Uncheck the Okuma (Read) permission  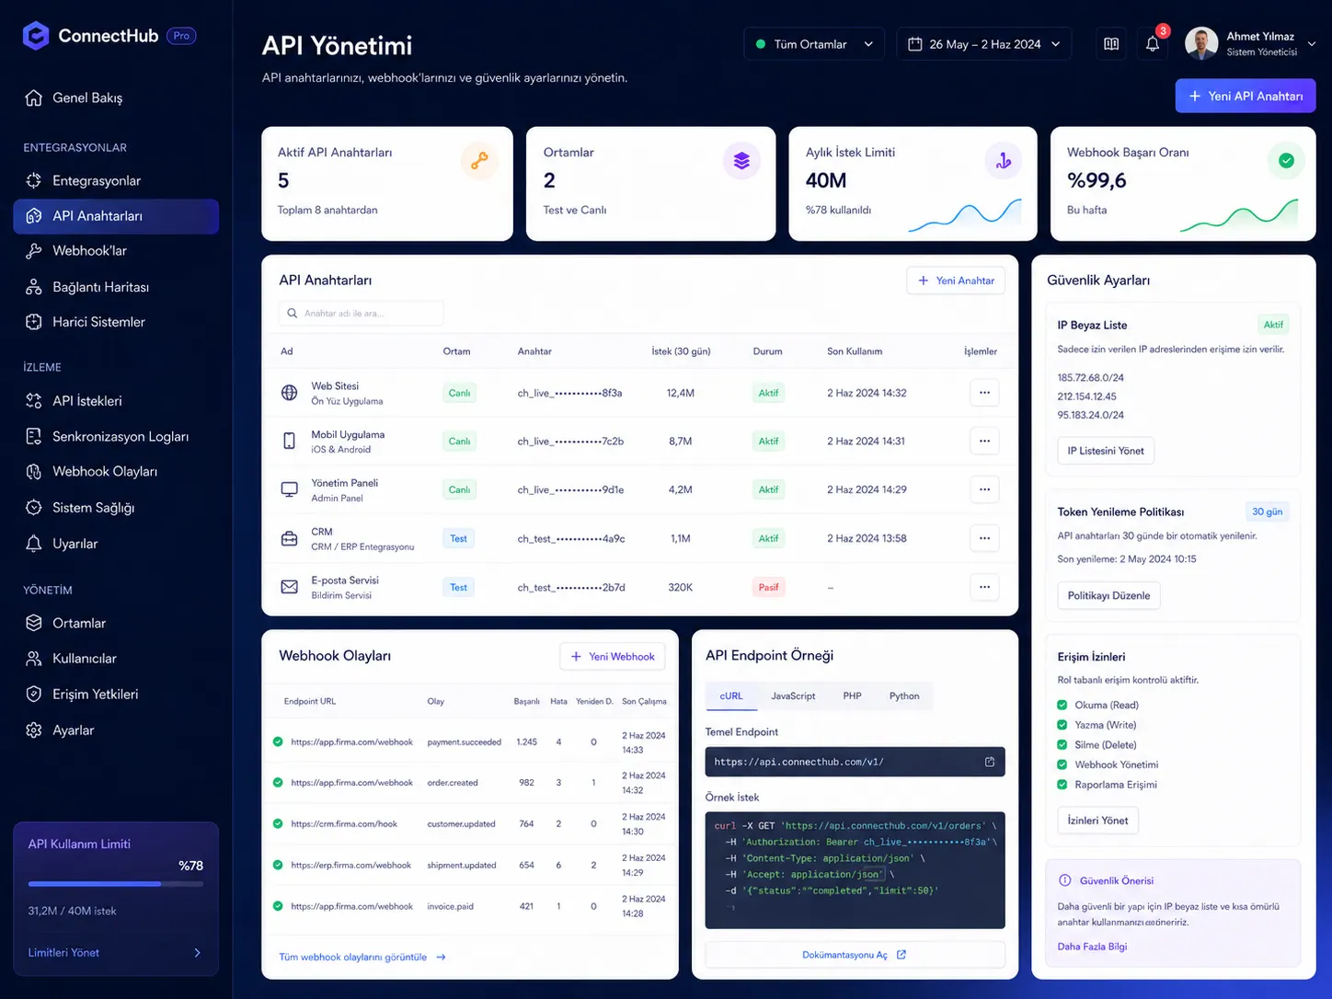(1062, 705)
